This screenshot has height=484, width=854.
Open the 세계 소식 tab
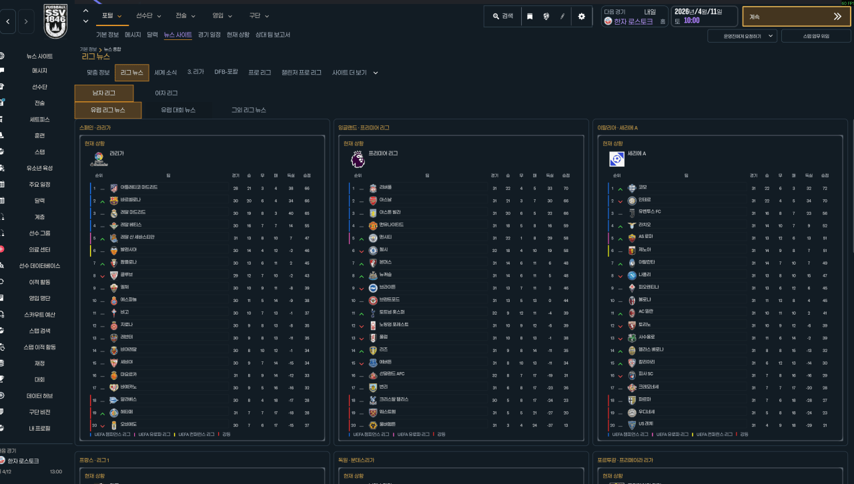(165, 72)
